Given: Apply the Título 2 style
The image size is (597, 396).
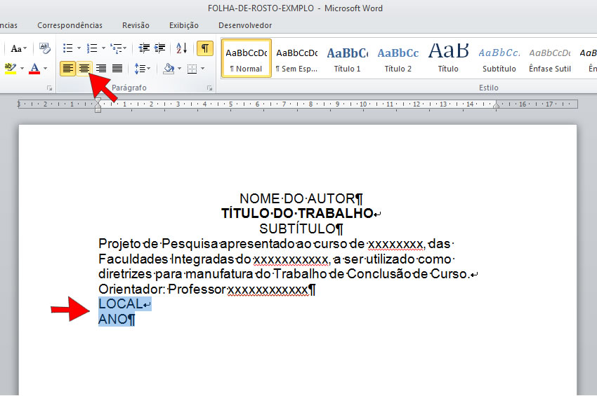Looking at the screenshot, I should [398, 58].
